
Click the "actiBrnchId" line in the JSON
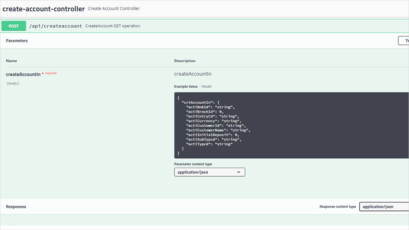[x=205, y=112]
